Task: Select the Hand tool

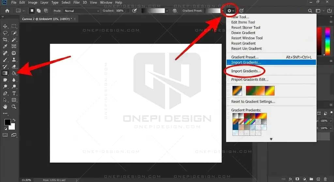Action: 5,106
